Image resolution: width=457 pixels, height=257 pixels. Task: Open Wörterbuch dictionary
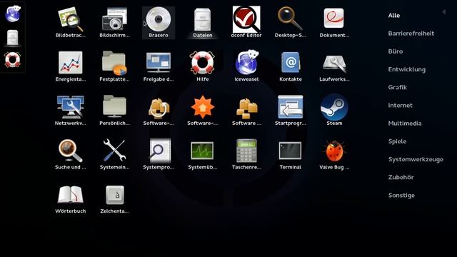pyautogui.click(x=70, y=198)
